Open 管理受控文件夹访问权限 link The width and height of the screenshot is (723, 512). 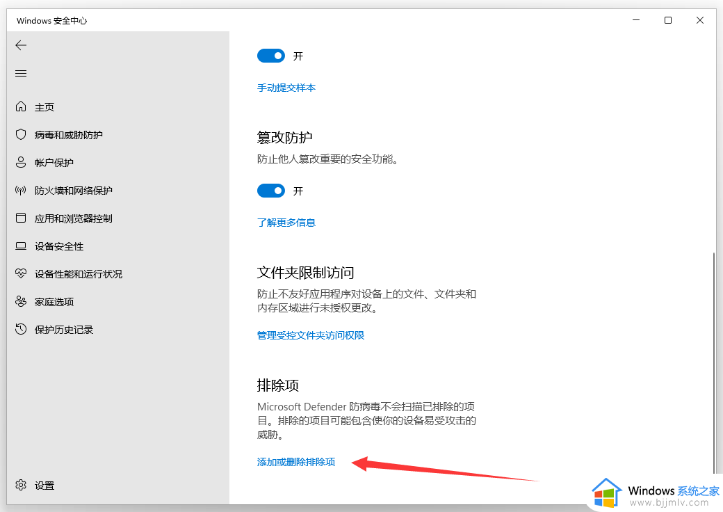[311, 335]
